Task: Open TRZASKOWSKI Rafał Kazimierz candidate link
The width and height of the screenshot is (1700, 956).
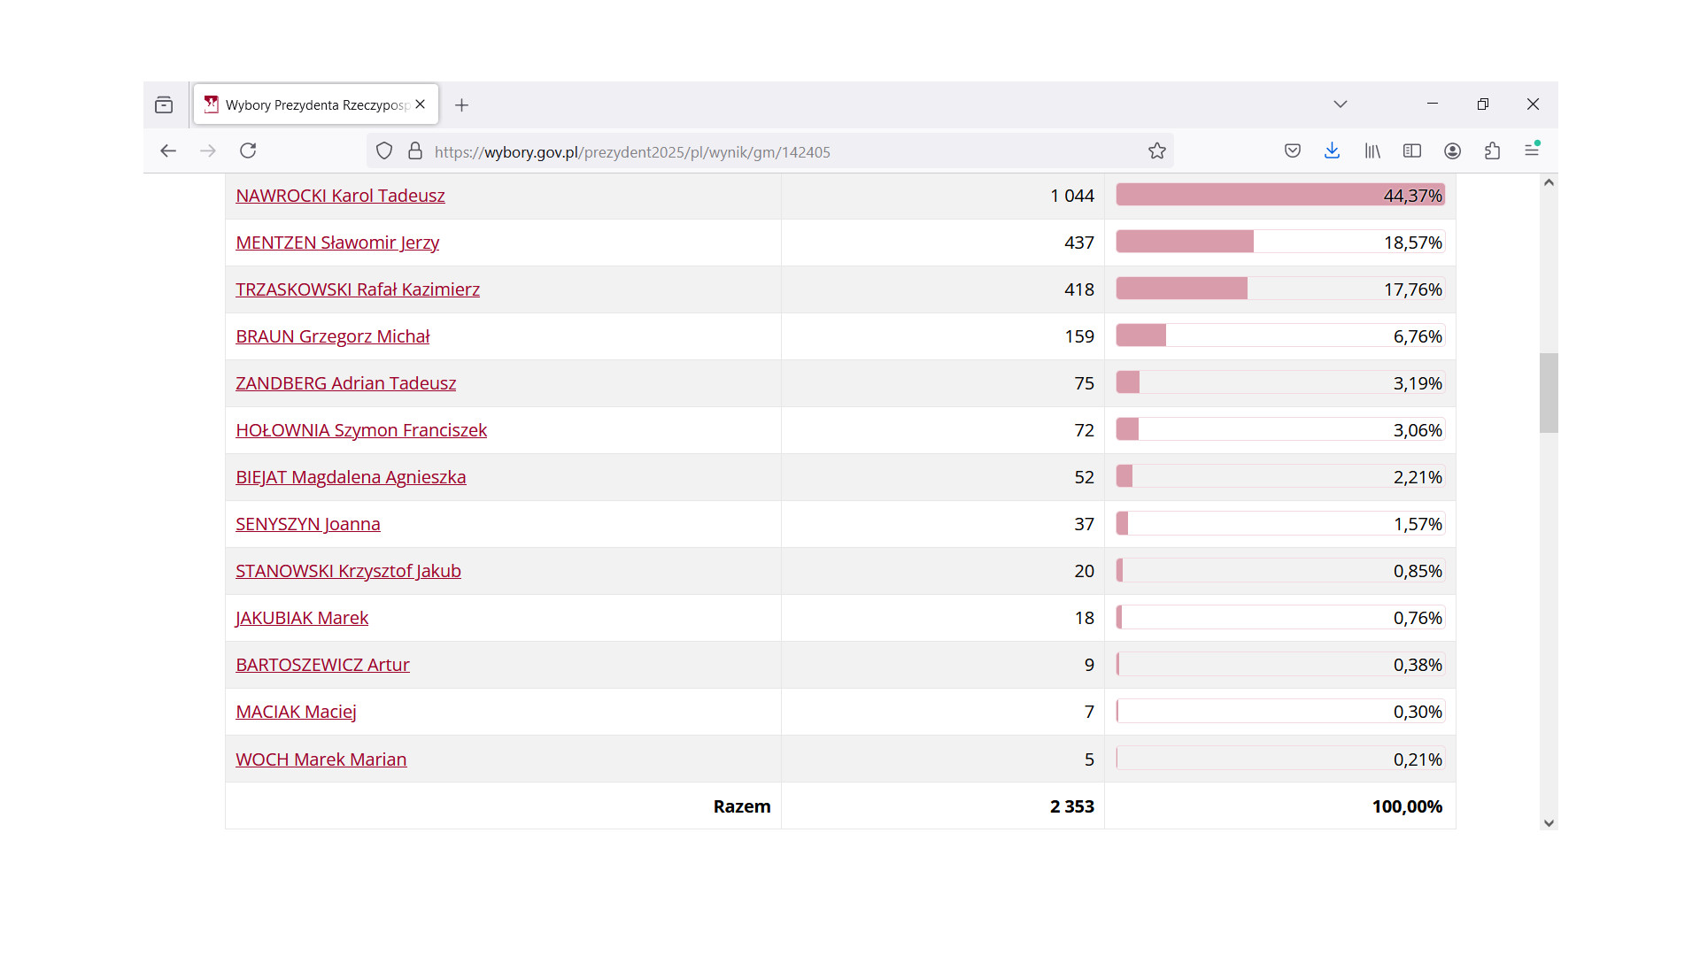Action: pyautogui.click(x=358, y=289)
